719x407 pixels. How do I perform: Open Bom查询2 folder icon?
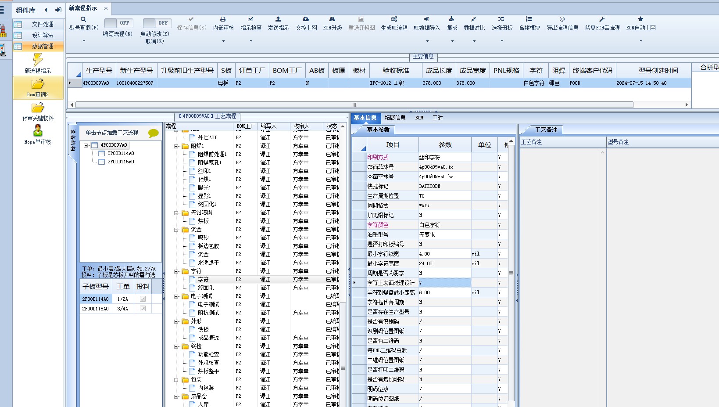click(38, 83)
